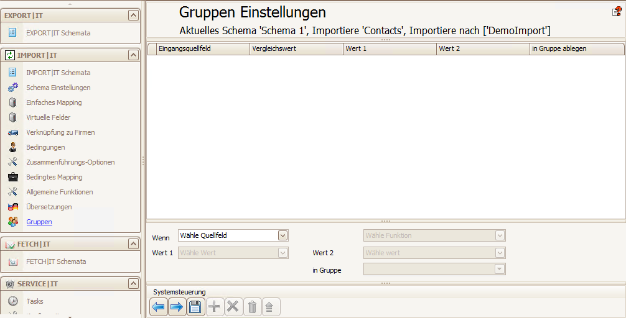Image resolution: width=626 pixels, height=318 pixels.
Task: Open Gruppen link in sidebar
Action: (x=39, y=222)
